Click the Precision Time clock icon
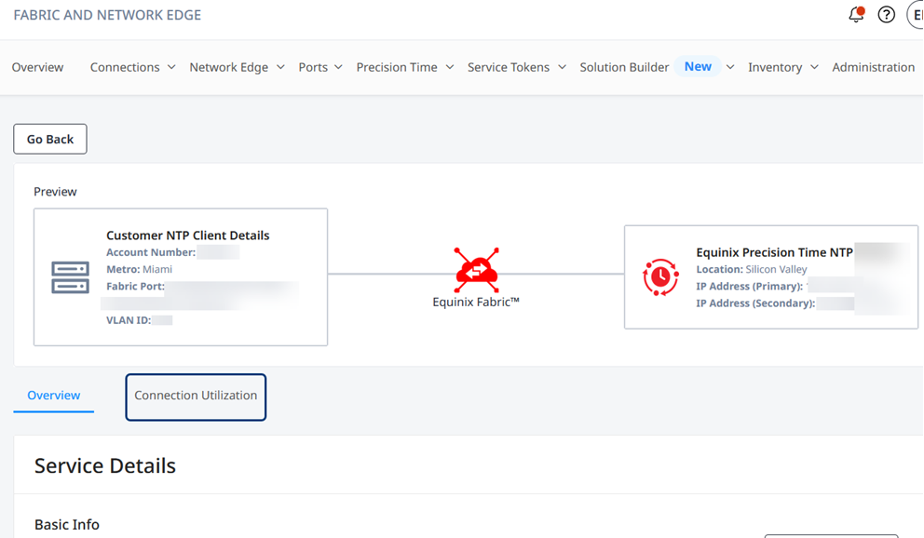The height and width of the screenshot is (538, 924). pyautogui.click(x=660, y=277)
